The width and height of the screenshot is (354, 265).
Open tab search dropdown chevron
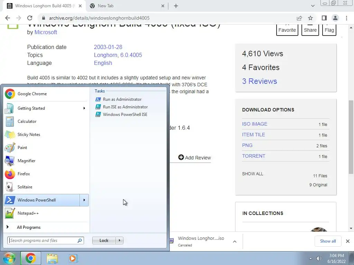click(x=313, y=6)
